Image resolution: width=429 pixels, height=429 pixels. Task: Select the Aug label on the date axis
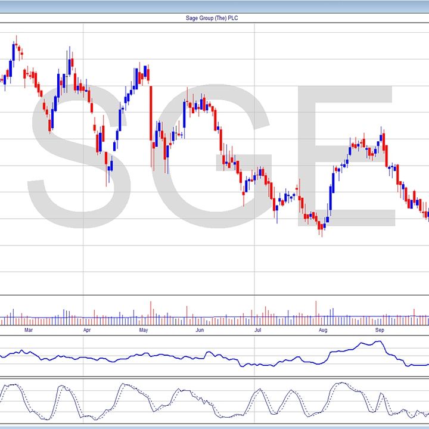(x=322, y=329)
